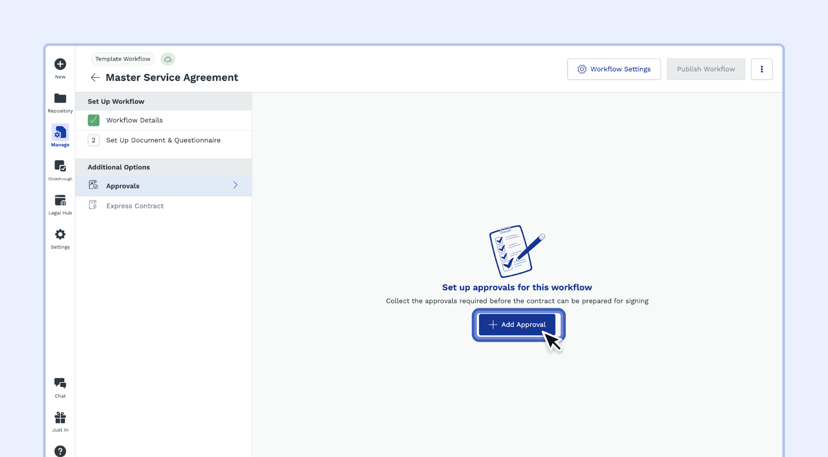Click the Add Approval button
This screenshot has width=828, height=457.
[517, 325]
